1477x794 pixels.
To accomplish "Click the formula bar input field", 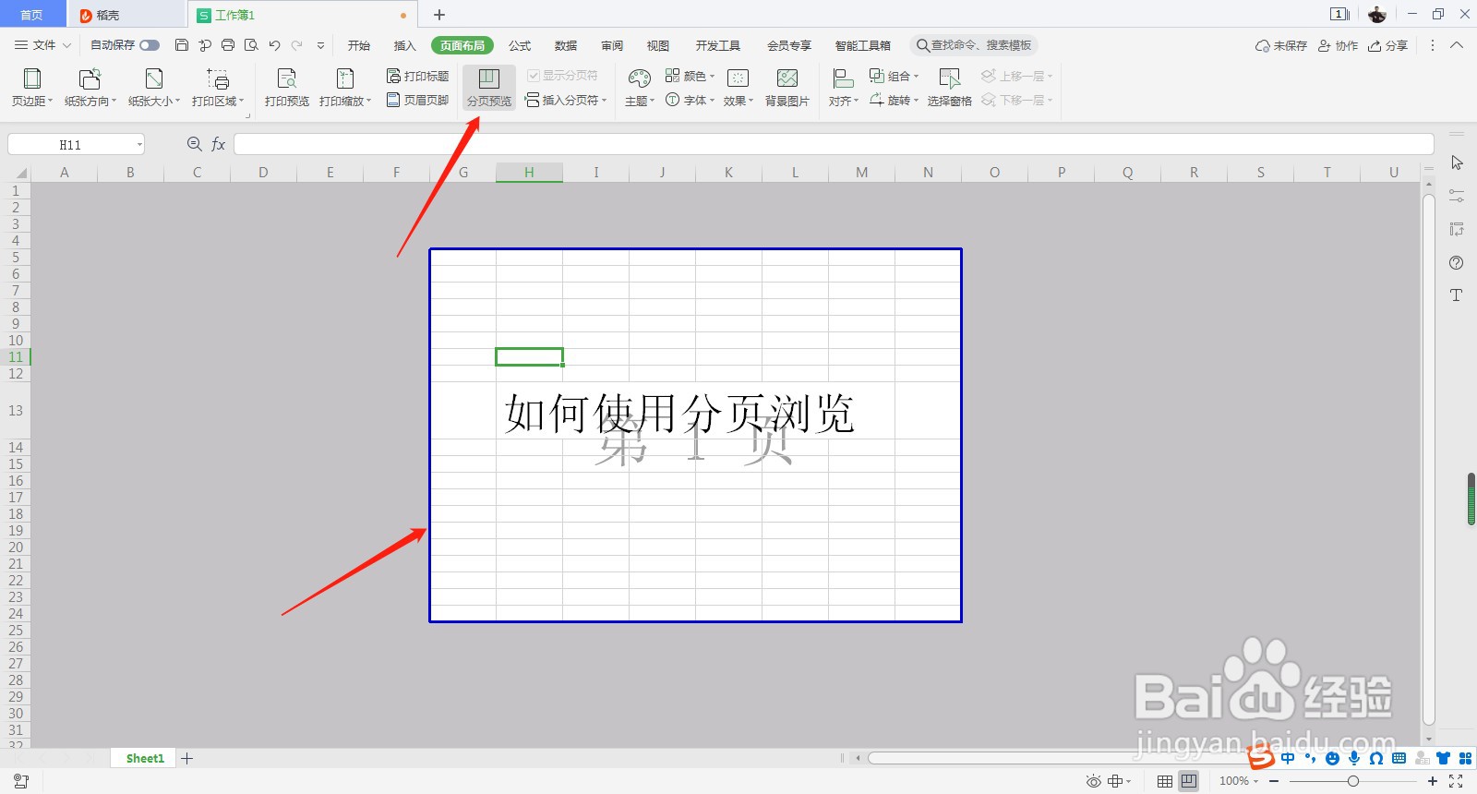I will tap(834, 144).
